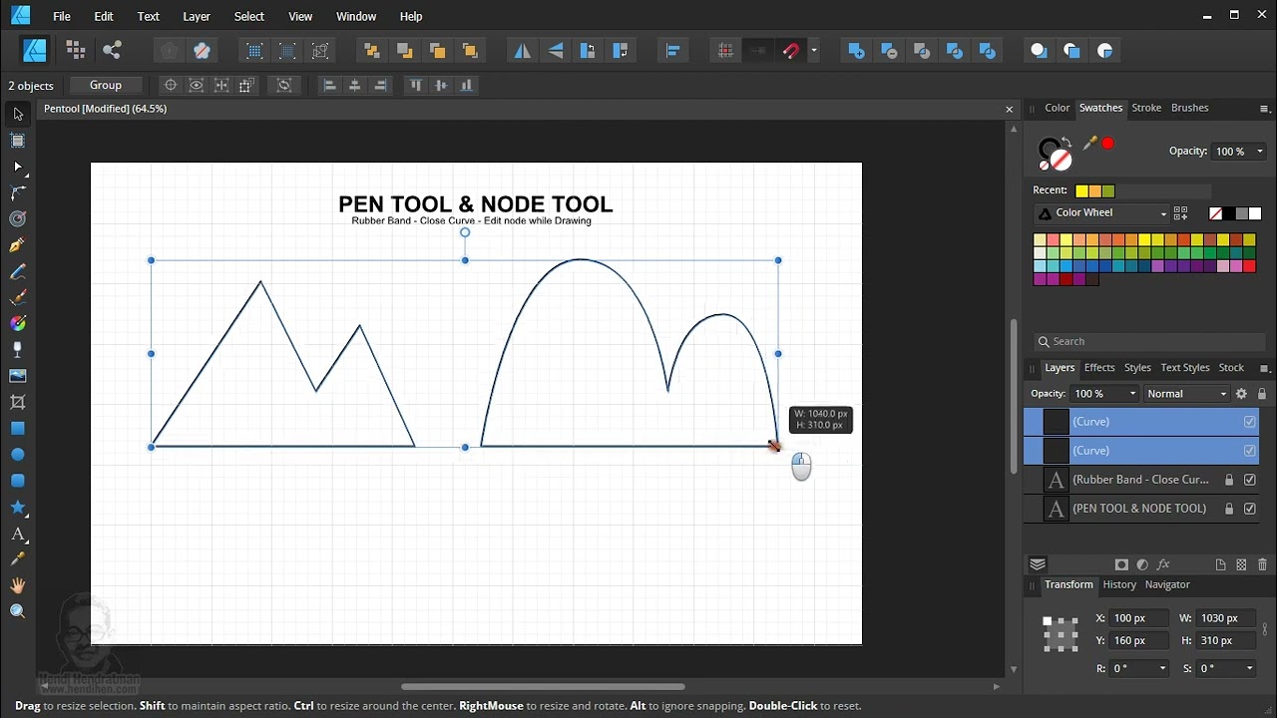This screenshot has height=718, width=1277.
Task: Switch to the Pixel Persona
Action: point(75,50)
